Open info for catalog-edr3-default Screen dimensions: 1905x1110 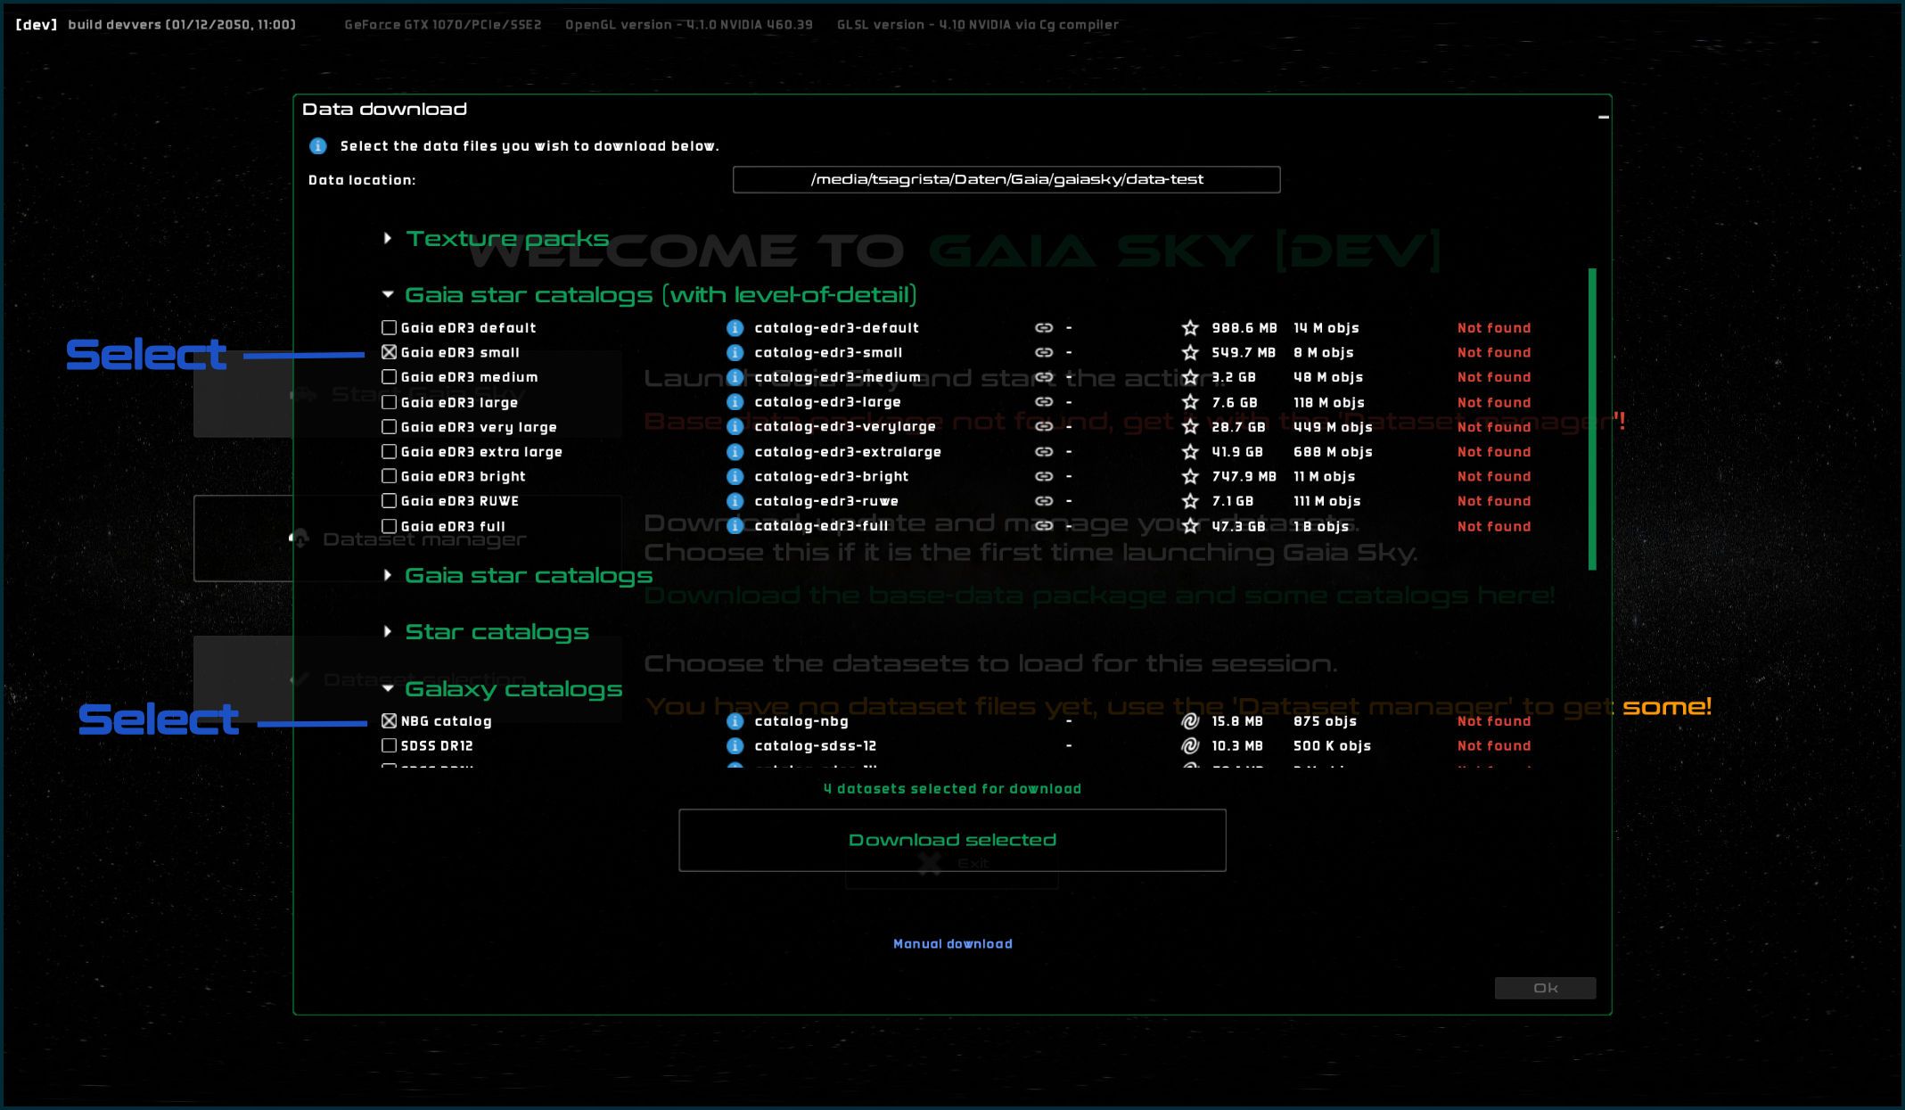735,328
